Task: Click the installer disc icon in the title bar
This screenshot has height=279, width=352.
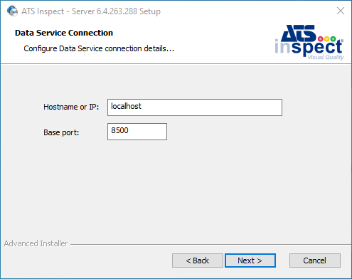Action: click(x=12, y=11)
